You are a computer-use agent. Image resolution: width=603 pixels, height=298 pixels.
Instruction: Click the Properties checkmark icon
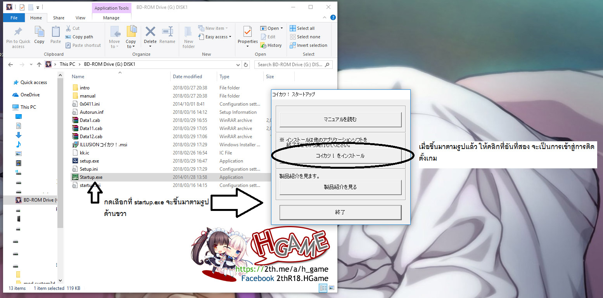tap(247, 32)
